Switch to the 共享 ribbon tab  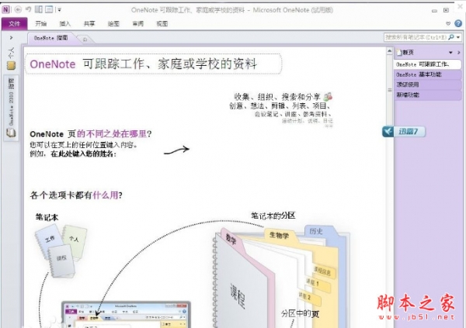pos(89,24)
